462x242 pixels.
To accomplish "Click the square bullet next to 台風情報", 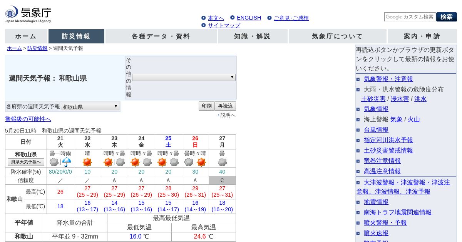I will 358,130.
